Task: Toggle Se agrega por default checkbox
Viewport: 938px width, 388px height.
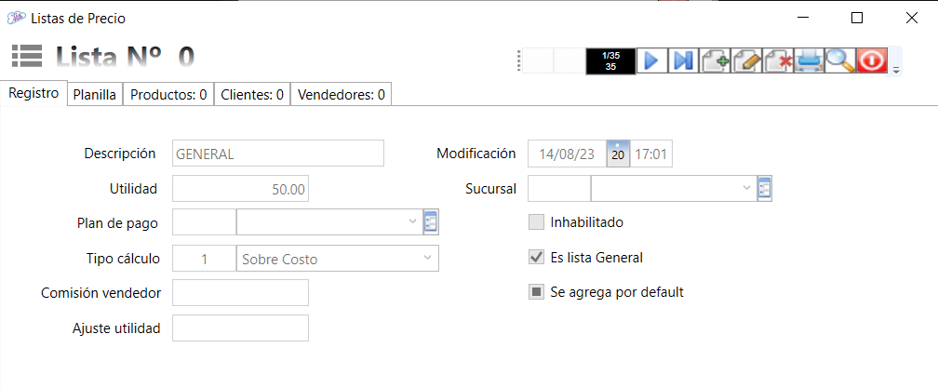Action: pyautogui.click(x=536, y=292)
